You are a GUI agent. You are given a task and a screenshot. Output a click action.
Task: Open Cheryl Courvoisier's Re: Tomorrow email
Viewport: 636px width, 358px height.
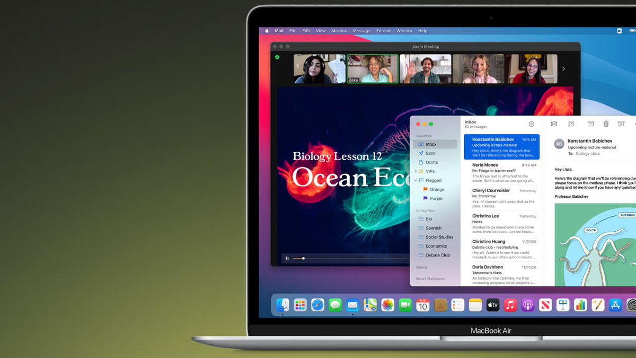(502, 198)
